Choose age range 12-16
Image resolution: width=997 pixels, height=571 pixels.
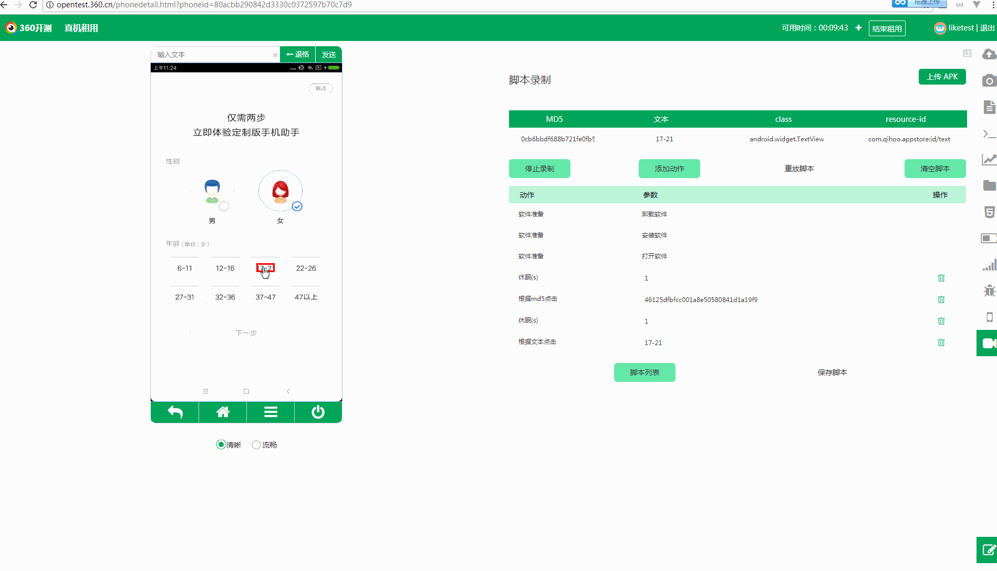pyautogui.click(x=225, y=268)
